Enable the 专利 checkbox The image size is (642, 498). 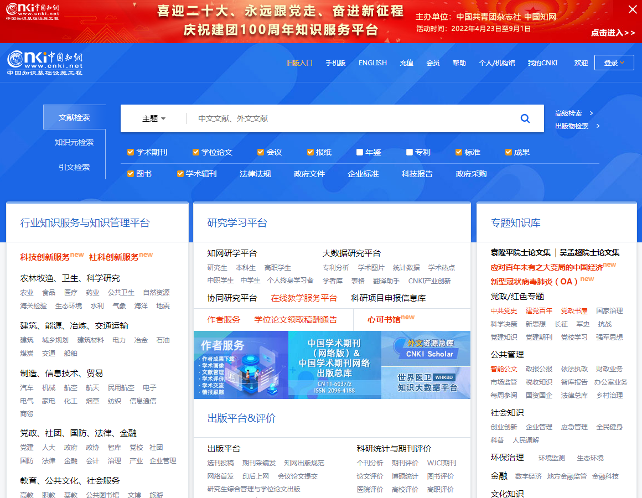pos(408,152)
